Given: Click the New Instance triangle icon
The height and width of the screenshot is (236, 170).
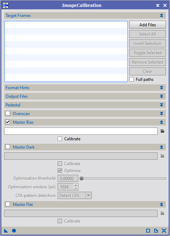Looking at the screenshot, I should point(6,230).
